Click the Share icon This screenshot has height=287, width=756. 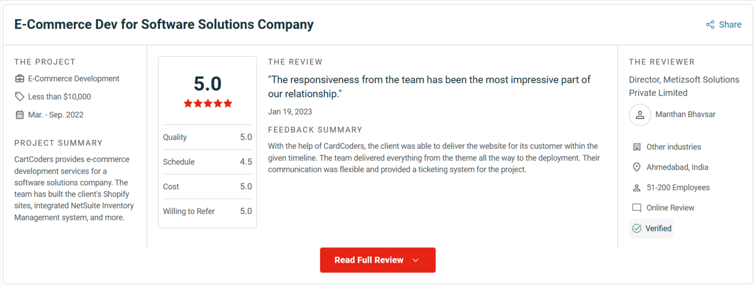pyautogui.click(x=710, y=25)
